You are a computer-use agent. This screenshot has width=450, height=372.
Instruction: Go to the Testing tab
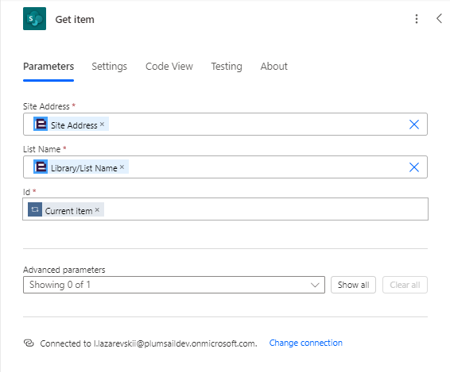(227, 67)
